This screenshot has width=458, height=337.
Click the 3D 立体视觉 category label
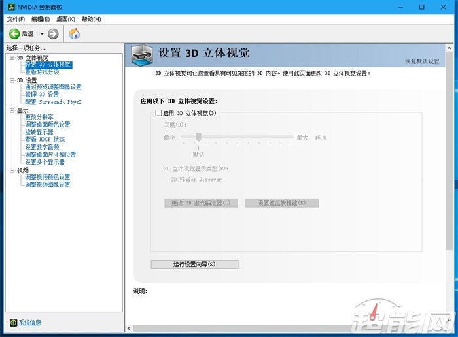click(x=33, y=57)
